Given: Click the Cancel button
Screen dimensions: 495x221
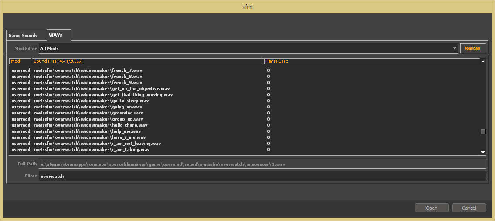Looking at the screenshot, I should (x=469, y=208).
